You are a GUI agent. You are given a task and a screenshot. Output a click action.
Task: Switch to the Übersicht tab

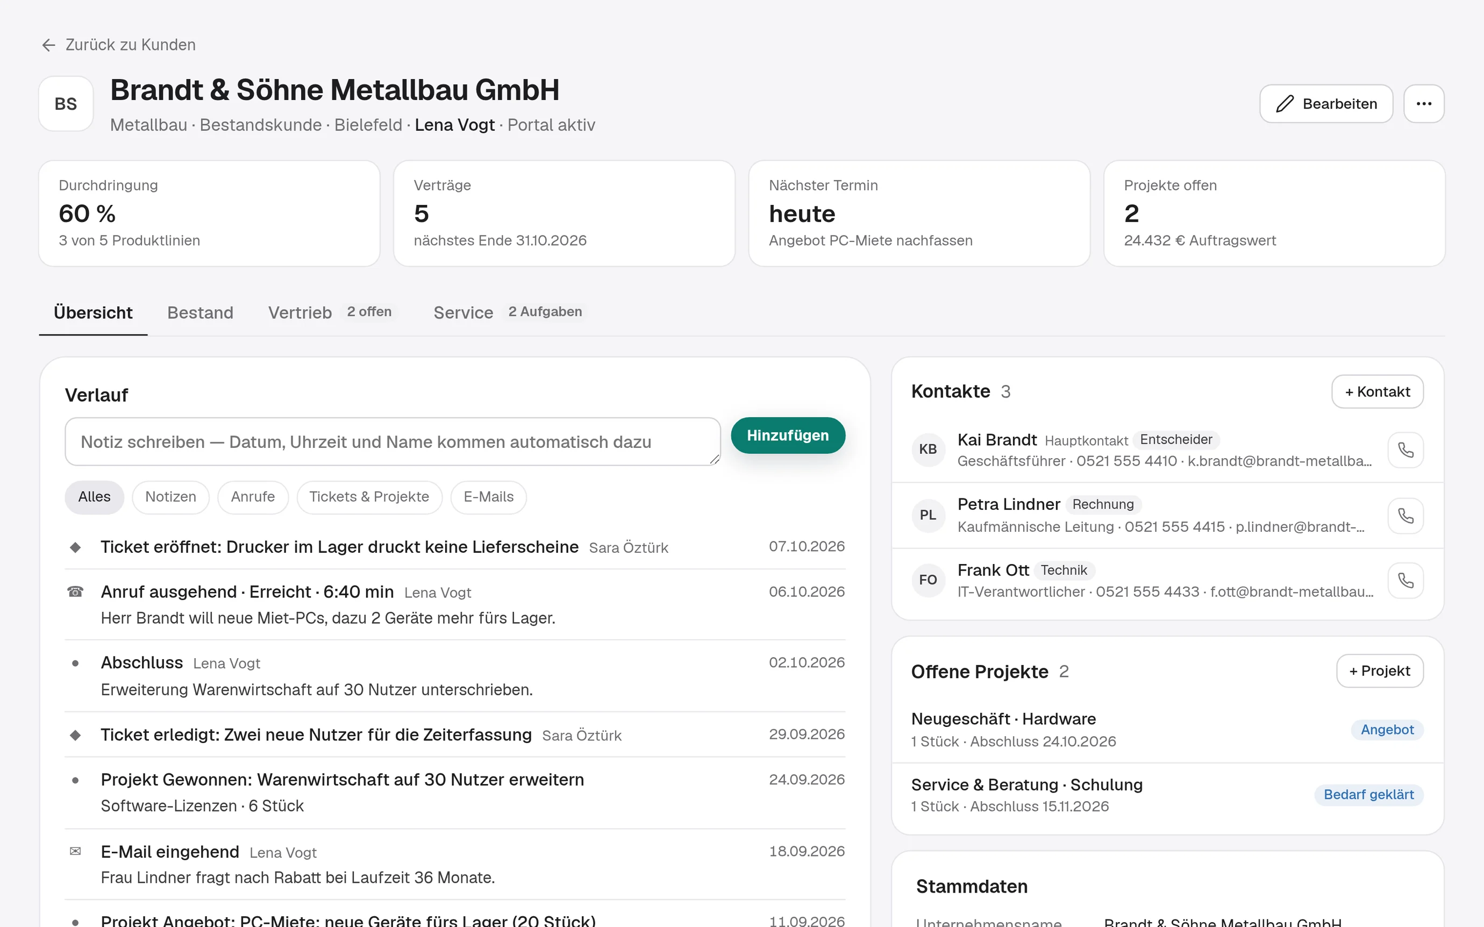click(x=93, y=313)
